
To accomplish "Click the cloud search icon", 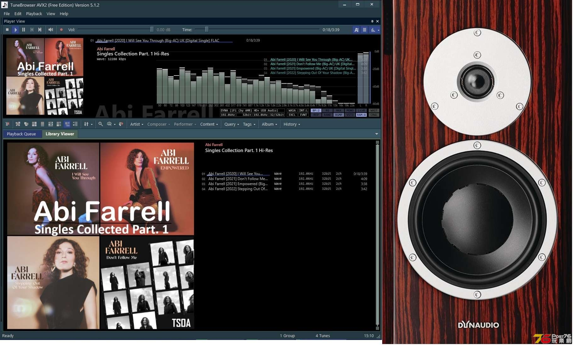I will coord(109,124).
